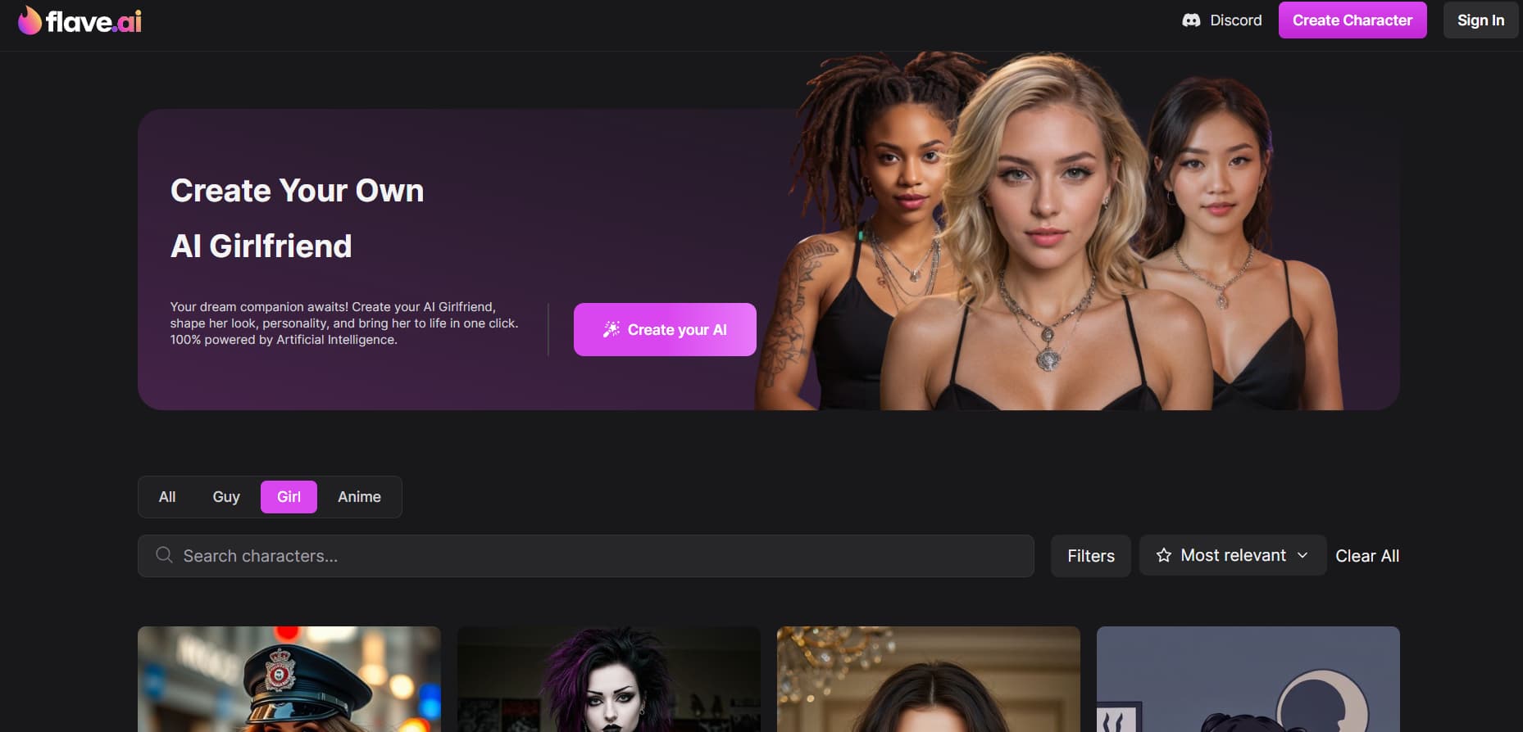1523x732 pixels.
Task: Click the 'Your dream companion awaits' description text
Action: click(344, 323)
